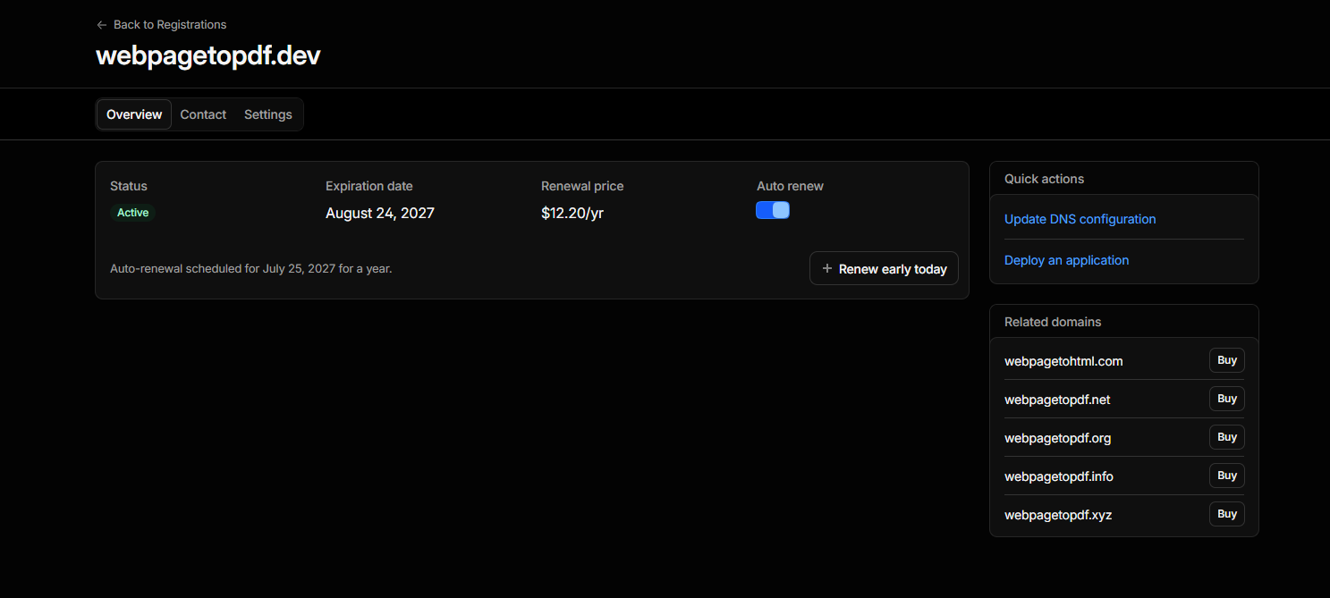Screen dimensions: 1330x598
Task: Go back to Registrations link
Action: [x=162, y=25]
